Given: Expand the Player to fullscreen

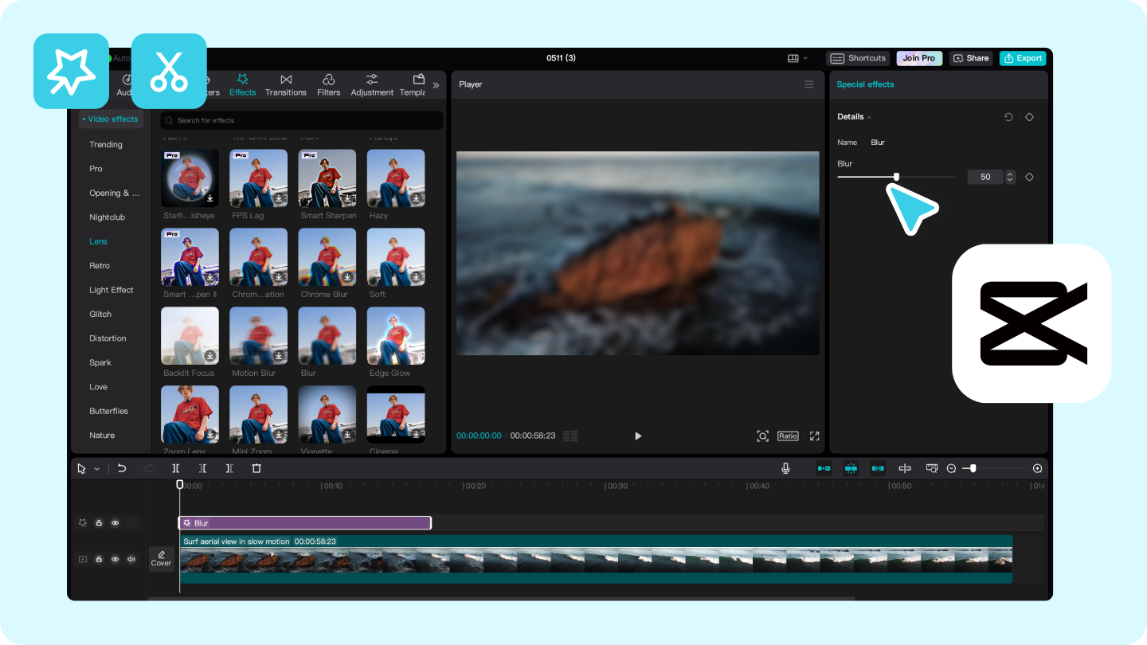Looking at the screenshot, I should point(814,436).
